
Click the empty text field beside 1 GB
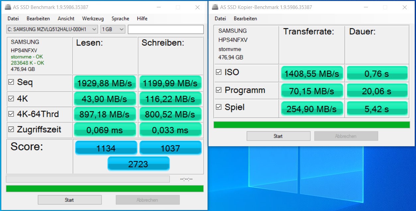(166, 29)
